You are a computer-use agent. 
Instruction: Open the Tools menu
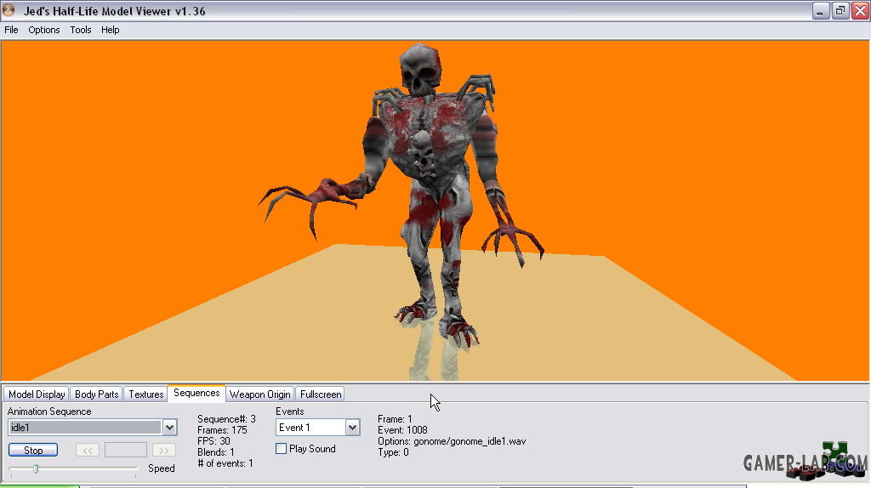click(x=81, y=30)
